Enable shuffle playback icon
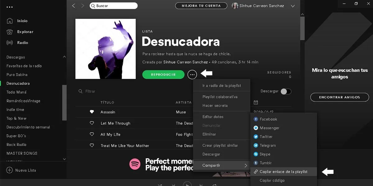This screenshot has height=186, width=373. (x=160, y=184)
